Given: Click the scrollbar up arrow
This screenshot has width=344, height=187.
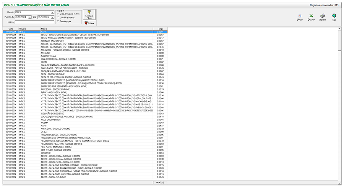Looking at the screenshot, I should tap(340, 29).
